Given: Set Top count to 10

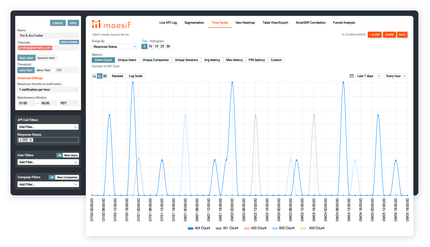Looking at the screenshot, I should coord(150,46).
